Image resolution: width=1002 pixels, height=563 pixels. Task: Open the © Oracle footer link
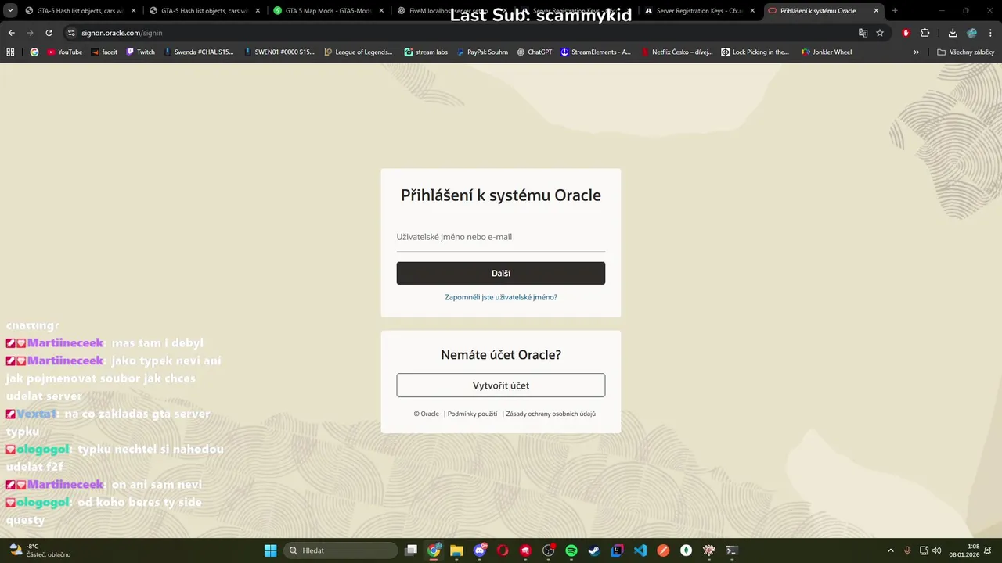point(427,414)
